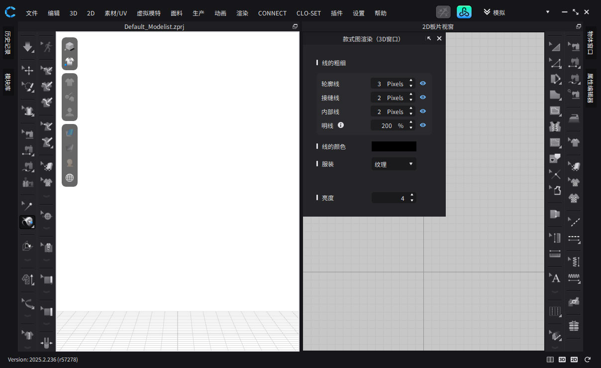Hide the 明线 topstitch lines
Viewport: 601px width, 368px height.
click(x=422, y=125)
